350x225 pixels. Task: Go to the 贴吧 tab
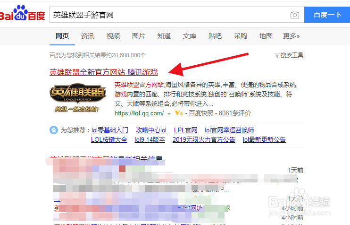pos(215,36)
